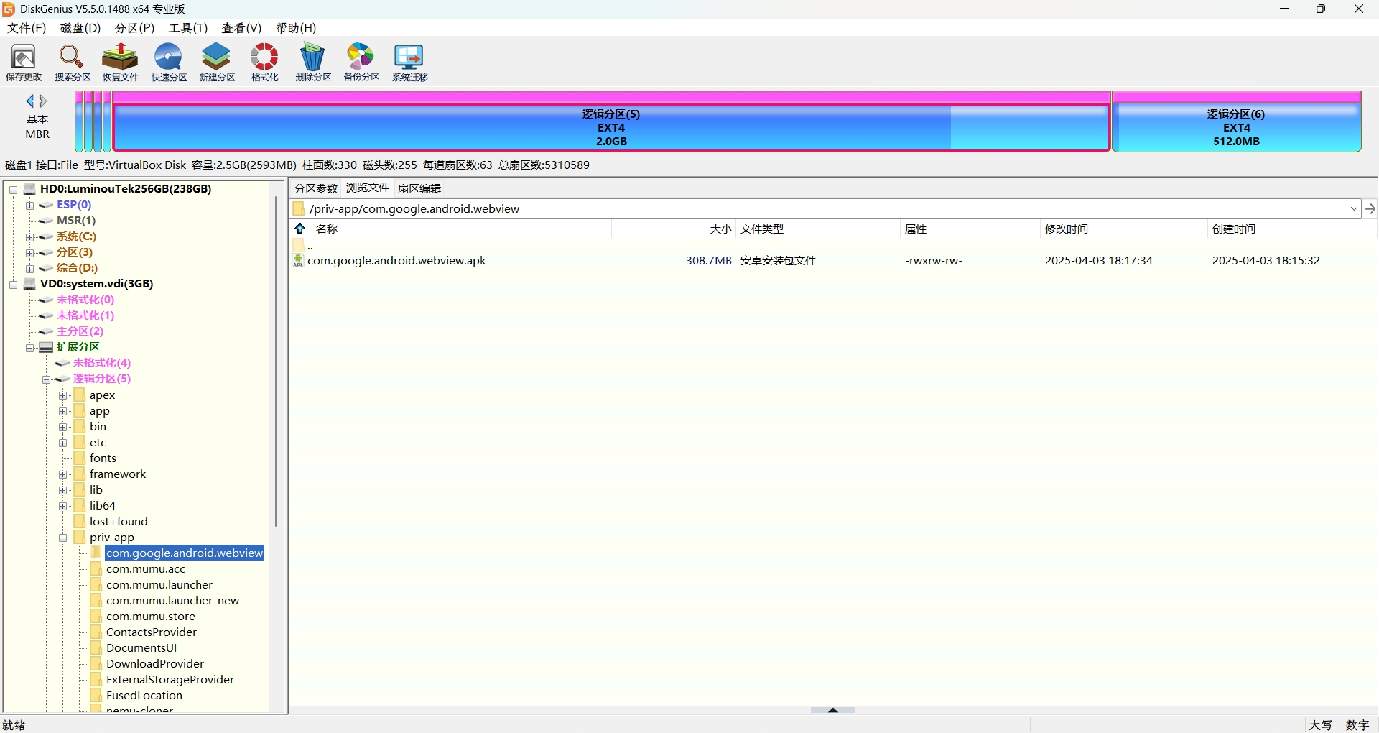Viewport: 1379px width, 733px height.
Task: Click the 保存更改 (Save Changes) icon
Action: [x=24, y=63]
